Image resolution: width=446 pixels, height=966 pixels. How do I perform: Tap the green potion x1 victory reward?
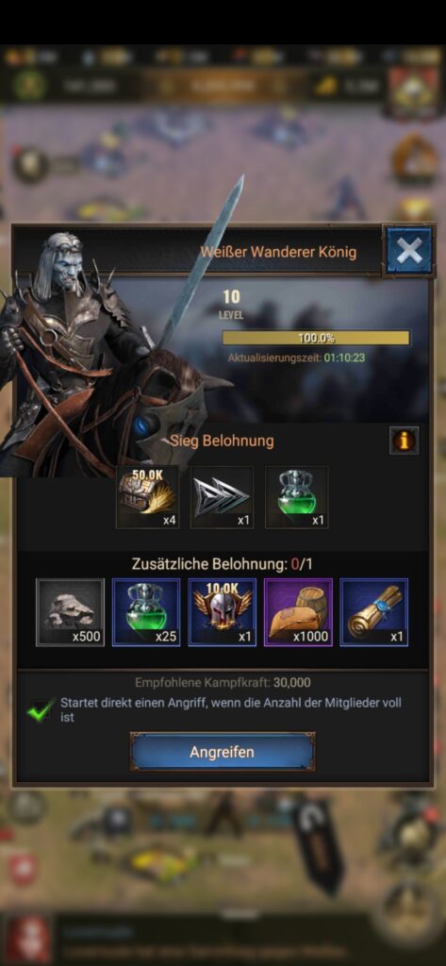(296, 497)
